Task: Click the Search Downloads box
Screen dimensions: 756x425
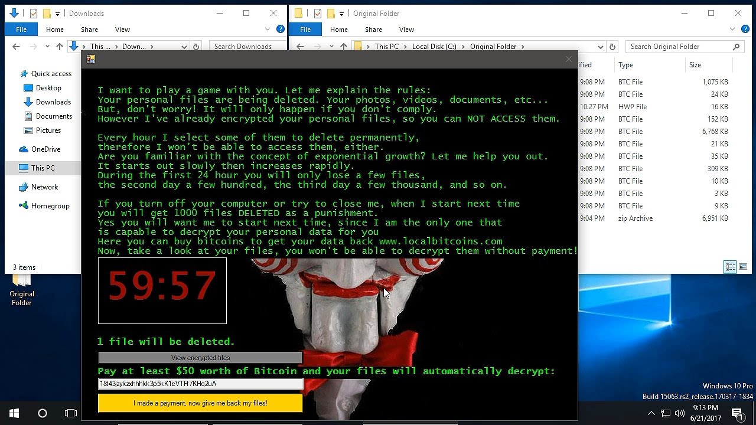Action: [x=247, y=47]
